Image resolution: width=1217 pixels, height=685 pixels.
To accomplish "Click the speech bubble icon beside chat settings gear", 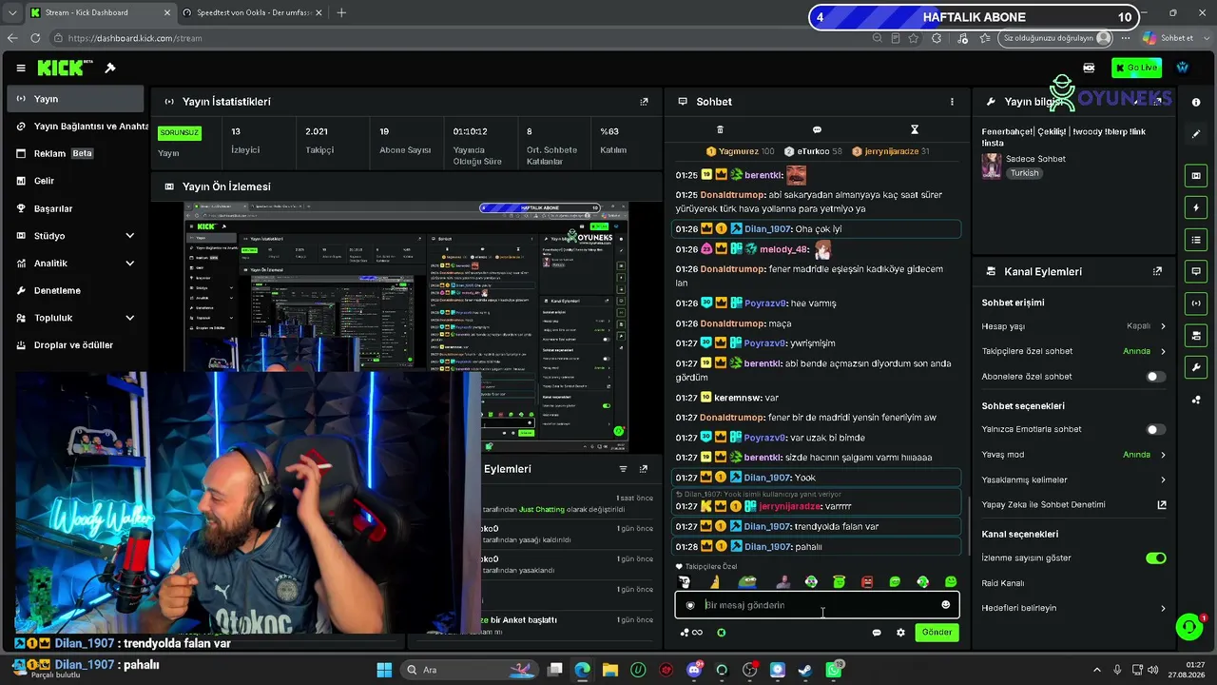I will [877, 633].
